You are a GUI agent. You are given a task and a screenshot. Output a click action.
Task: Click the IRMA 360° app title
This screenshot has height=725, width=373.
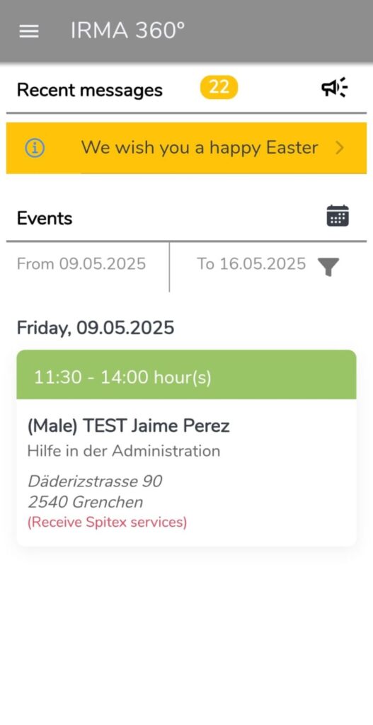coord(127,31)
